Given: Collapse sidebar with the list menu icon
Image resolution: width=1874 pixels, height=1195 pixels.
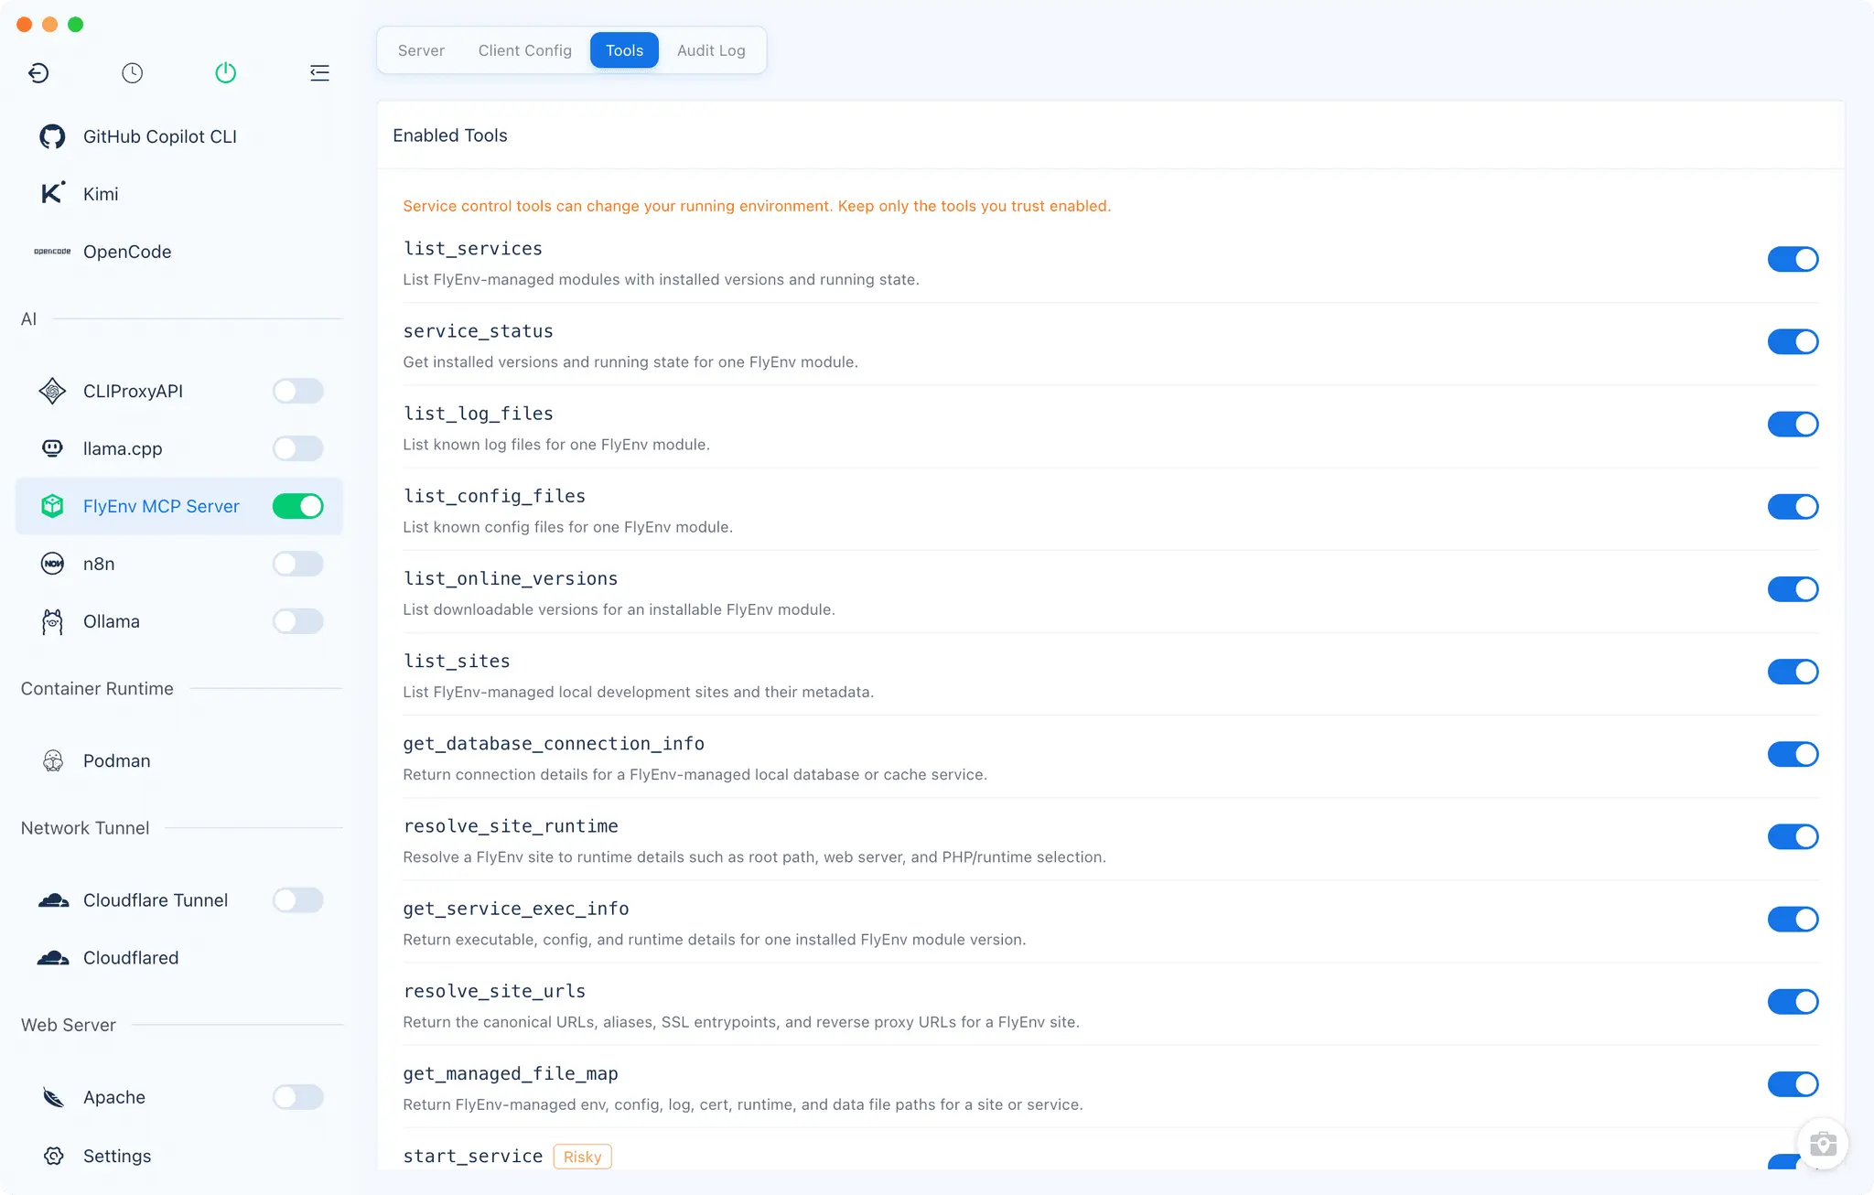Looking at the screenshot, I should point(319,73).
